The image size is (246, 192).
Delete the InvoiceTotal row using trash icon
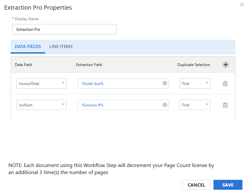coord(225,84)
